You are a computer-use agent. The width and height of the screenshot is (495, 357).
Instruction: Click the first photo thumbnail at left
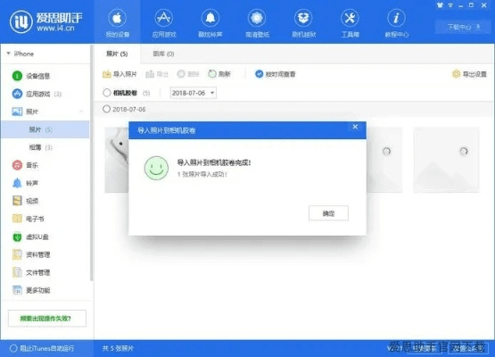[117, 160]
